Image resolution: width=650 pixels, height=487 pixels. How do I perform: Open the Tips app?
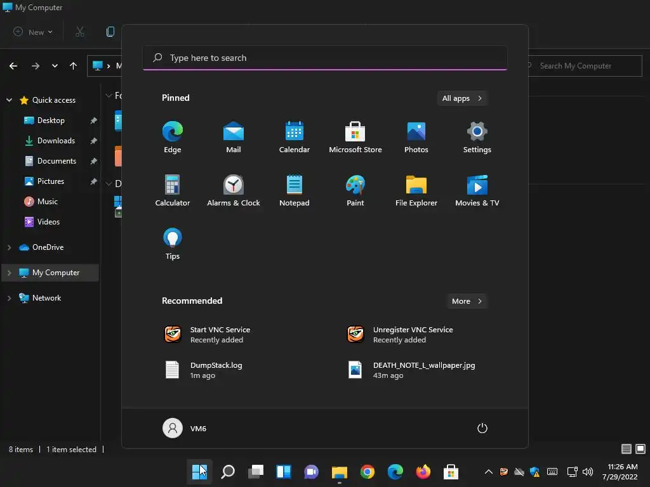point(173,244)
